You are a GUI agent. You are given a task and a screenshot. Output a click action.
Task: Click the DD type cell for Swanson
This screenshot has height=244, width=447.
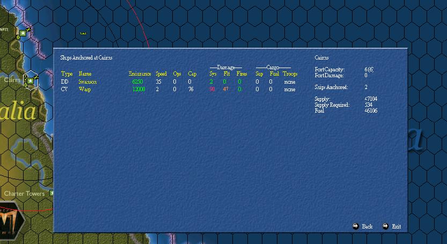click(64, 82)
